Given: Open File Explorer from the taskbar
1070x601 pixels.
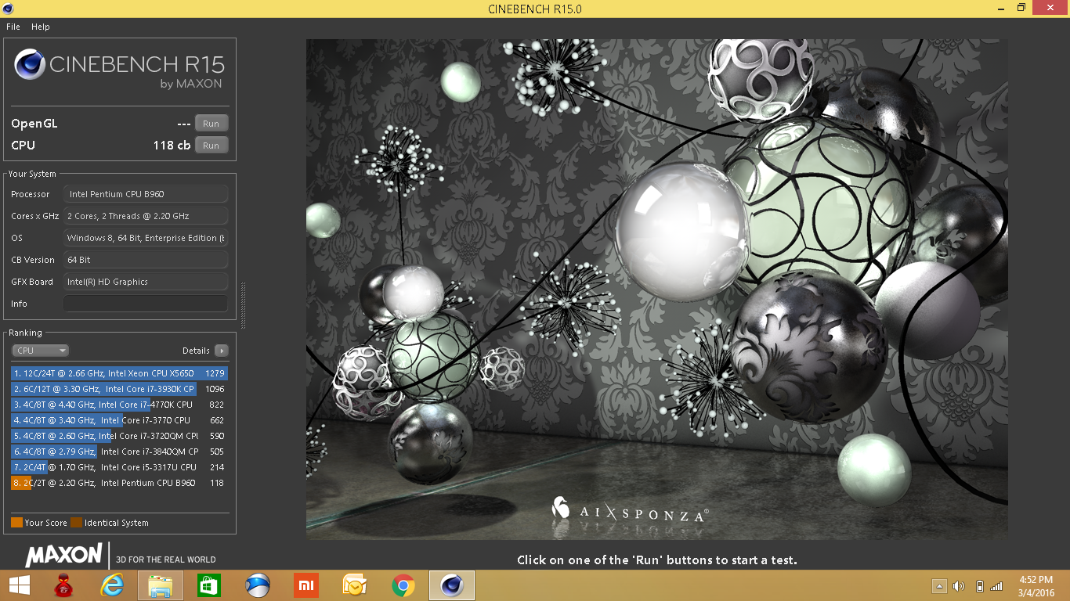Looking at the screenshot, I should tap(161, 585).
